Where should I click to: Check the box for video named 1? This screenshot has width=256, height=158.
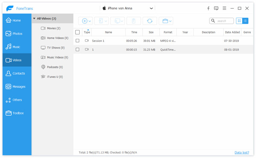[x=78, y=50]
